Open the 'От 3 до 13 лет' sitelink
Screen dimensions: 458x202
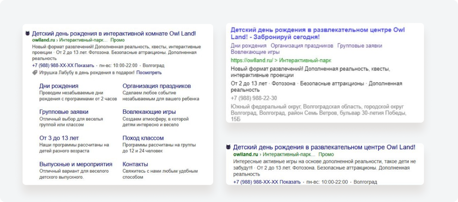click(59, 138)
